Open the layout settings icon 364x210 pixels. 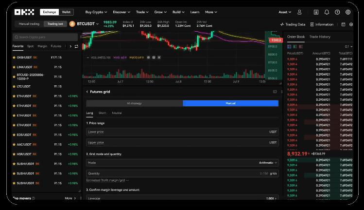[x=343, y=24]
